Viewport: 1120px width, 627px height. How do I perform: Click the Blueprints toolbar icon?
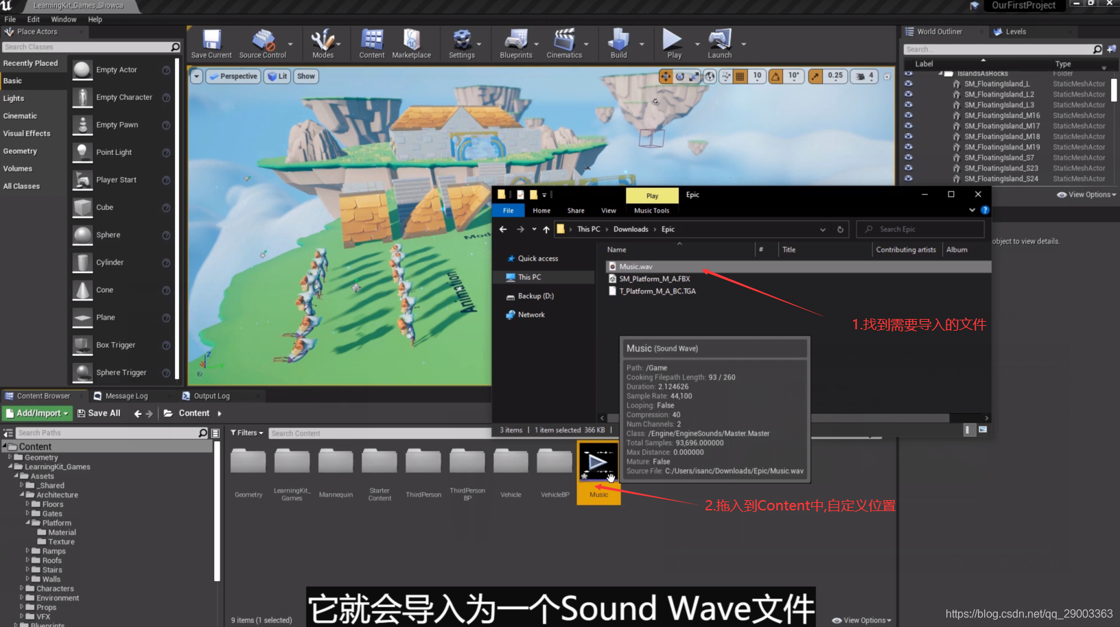pos(515,44)
